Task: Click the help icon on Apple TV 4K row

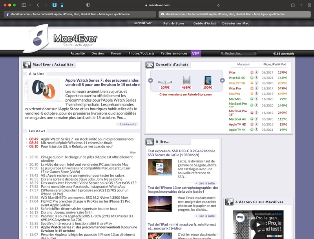Action: (x=257, y=130)
